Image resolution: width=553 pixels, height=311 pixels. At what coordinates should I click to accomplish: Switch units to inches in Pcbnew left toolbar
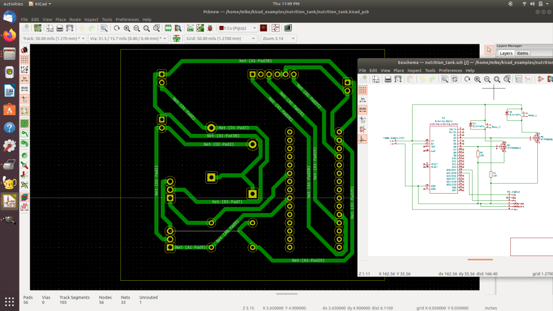24,78
